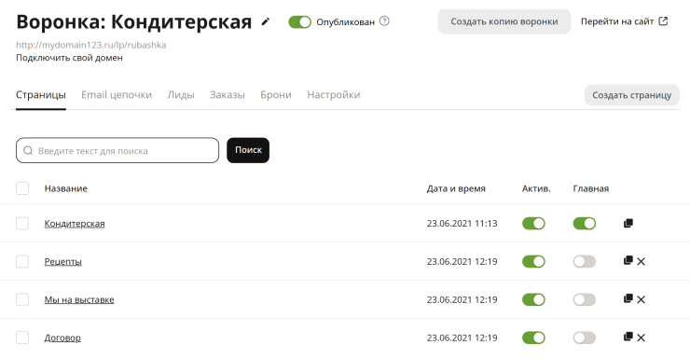Delete the Рецепты page with the X icon
This screenshot has height=359, width=690.
pos(642,261)
